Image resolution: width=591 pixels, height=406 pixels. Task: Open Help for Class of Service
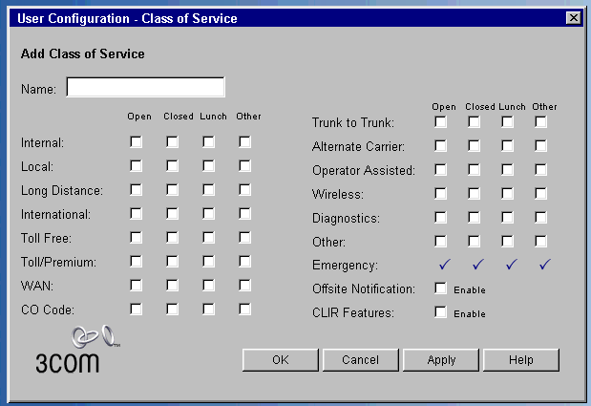tap(521, 360)
